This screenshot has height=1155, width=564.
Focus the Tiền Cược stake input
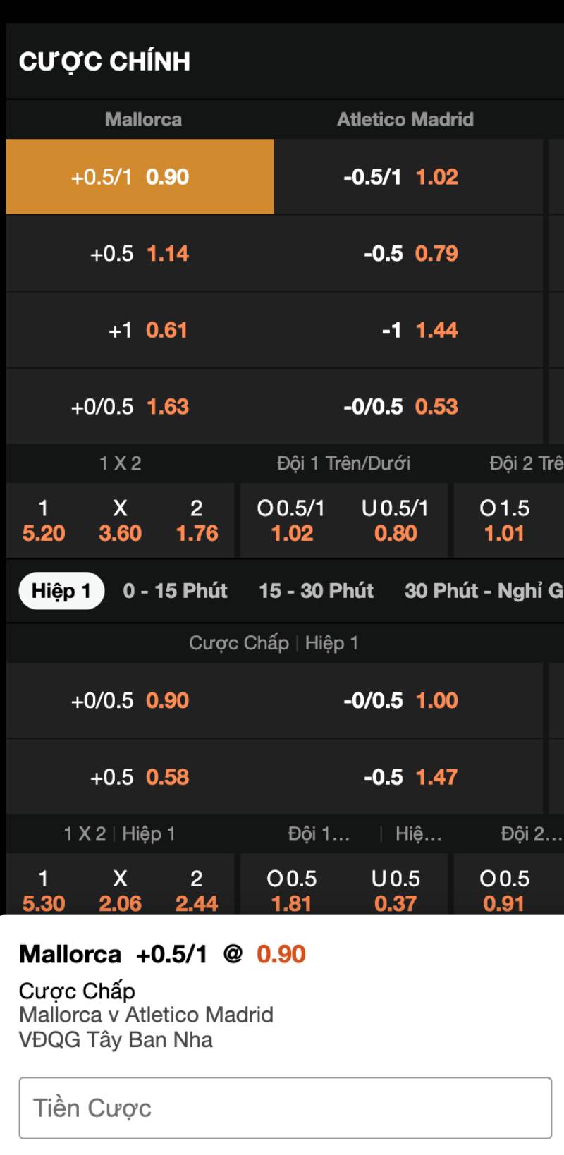285,1108
